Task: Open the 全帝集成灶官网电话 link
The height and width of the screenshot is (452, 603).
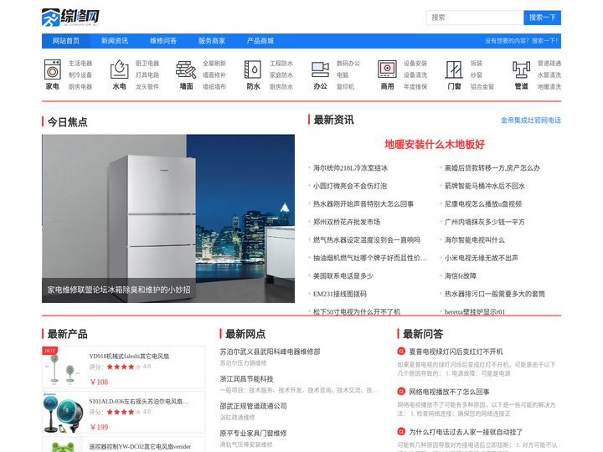Action: (x=531, y=121)
